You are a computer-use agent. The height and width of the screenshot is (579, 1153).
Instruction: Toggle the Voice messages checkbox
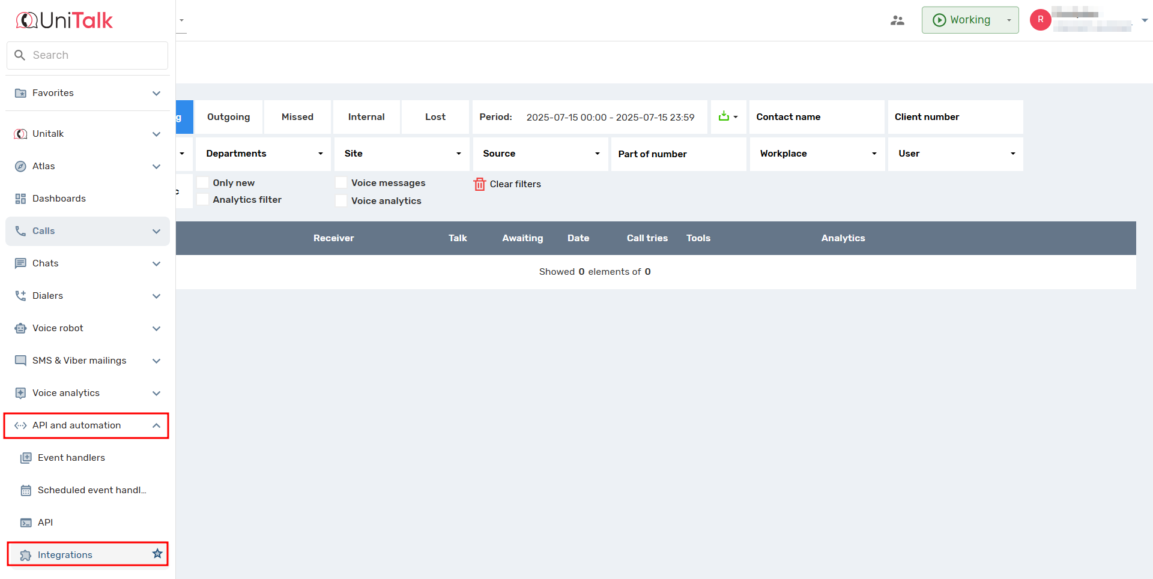tap(341, 182)
